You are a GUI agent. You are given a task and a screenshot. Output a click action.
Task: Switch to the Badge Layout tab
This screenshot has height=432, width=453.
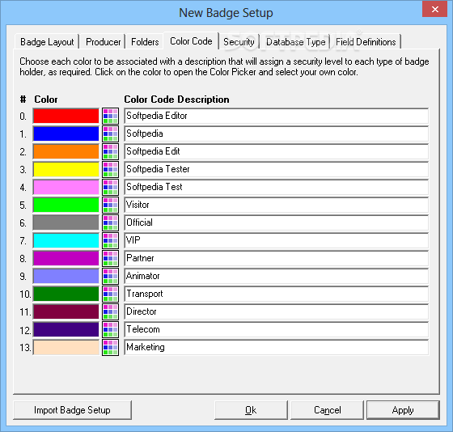pos(47,42)
